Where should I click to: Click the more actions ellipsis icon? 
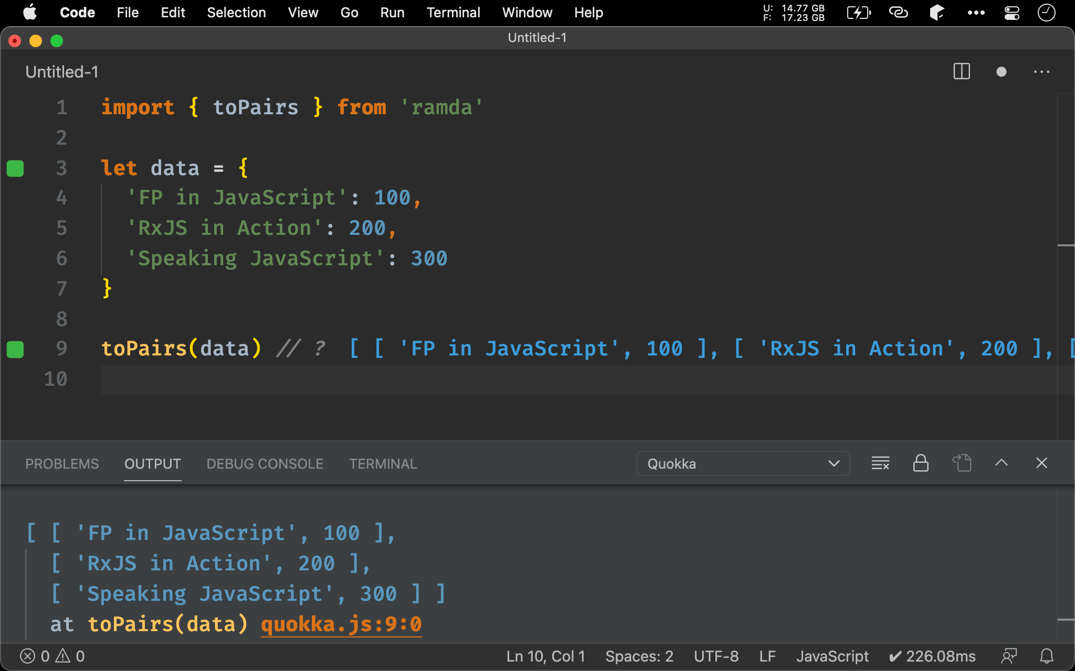[x=1042, y=72]
